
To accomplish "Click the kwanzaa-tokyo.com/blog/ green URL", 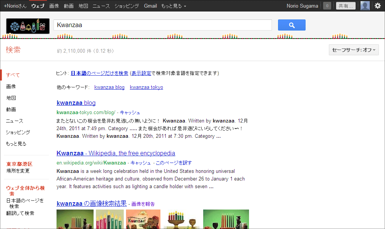I will pyautogui.click(x=86, y=113).
